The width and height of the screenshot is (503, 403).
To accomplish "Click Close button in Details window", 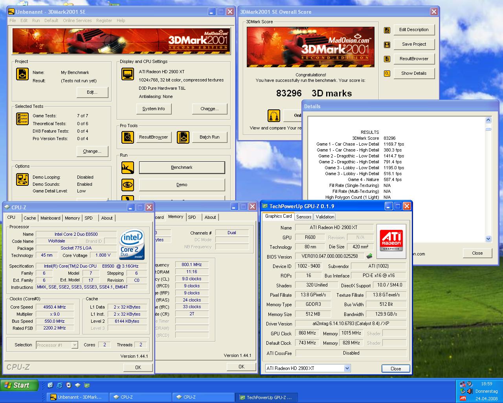I will pos(477,253).
